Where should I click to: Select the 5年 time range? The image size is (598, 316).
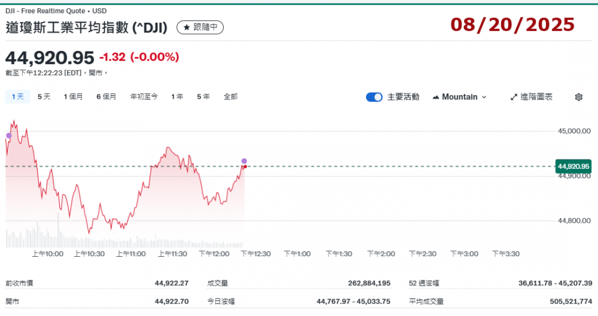[x=203, y=96]
